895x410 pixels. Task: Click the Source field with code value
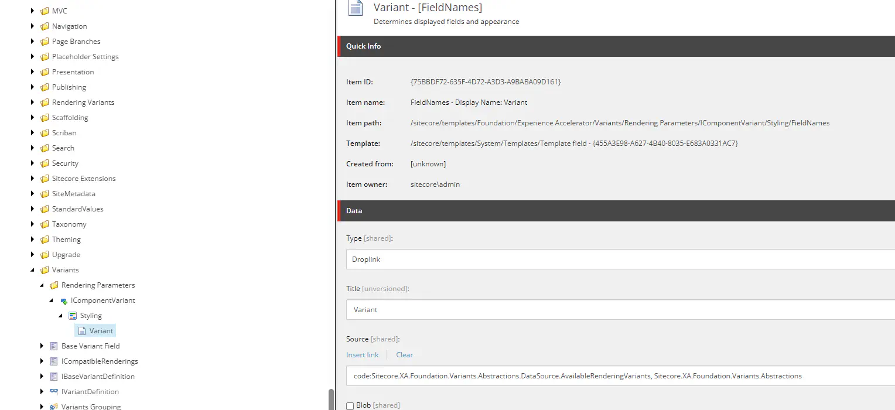[620, 376]
